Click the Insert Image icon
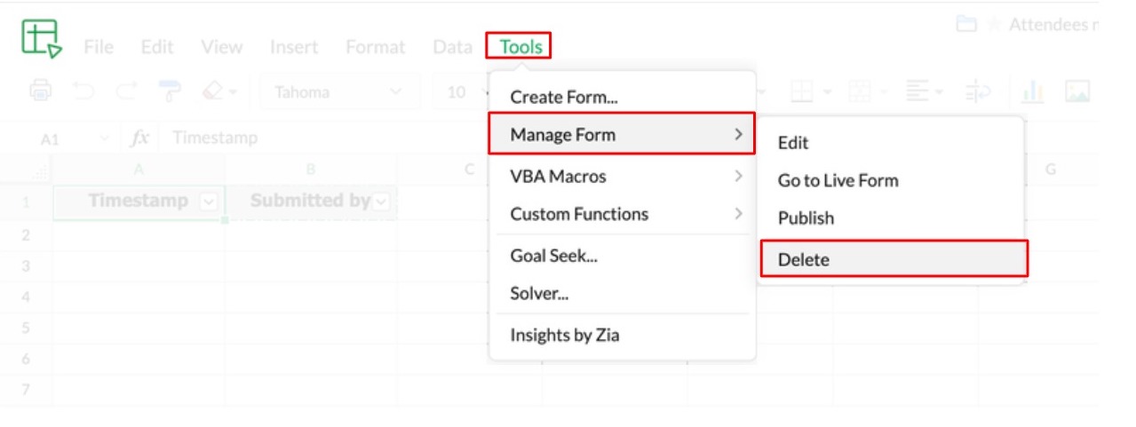 coord(1076,91)
